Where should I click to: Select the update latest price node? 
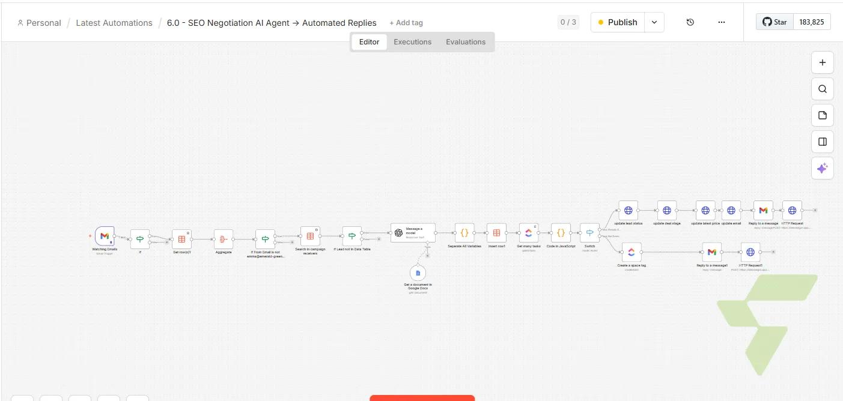tap(705, 210)
